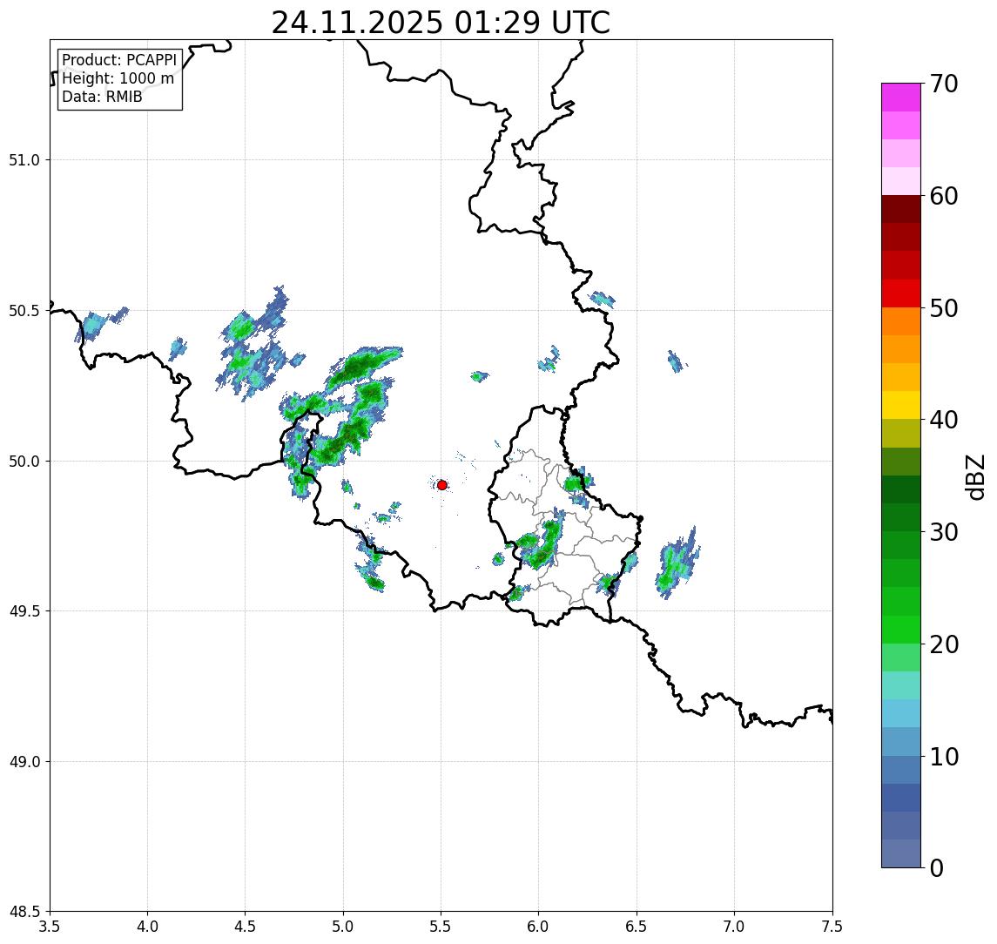Click the latitude axis label 48.5
Image resolution: width=997 pixels, height=944 pixels.
(x=24, y=912)
